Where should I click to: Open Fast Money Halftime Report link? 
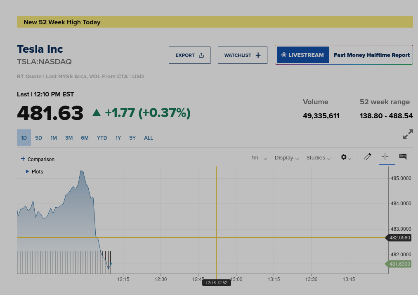click(x=372, y=55)
